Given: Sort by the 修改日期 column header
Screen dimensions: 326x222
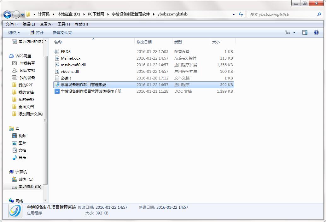Looking at the screenshot, I should (144, 42).
